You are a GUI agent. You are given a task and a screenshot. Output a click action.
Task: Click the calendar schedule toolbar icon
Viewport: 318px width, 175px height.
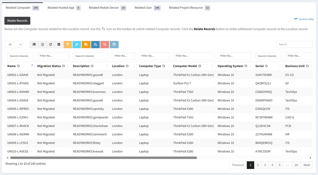pyautogui.click(x=114, y=44)
